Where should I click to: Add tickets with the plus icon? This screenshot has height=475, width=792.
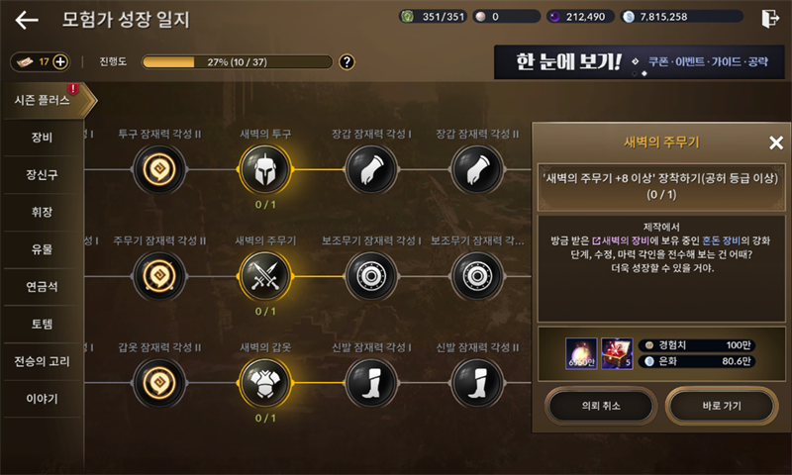pyautogui.click(x=60, y=62)
